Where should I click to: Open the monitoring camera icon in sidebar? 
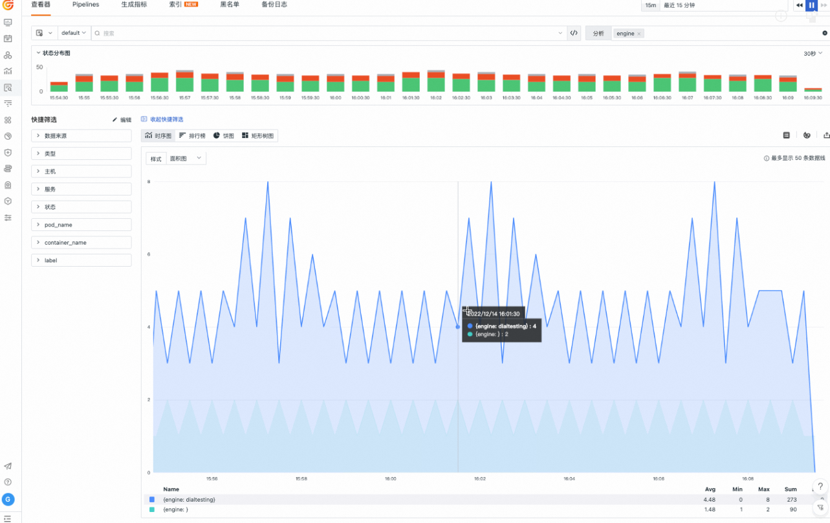[8, 185]
